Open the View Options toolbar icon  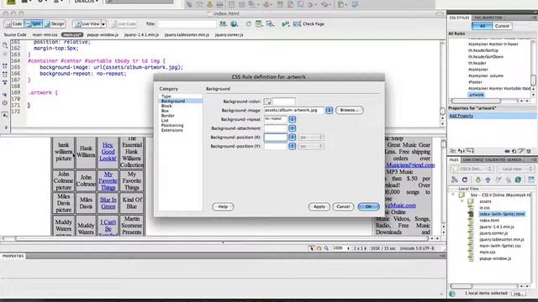pyautogui.click(x=259, y=24)
